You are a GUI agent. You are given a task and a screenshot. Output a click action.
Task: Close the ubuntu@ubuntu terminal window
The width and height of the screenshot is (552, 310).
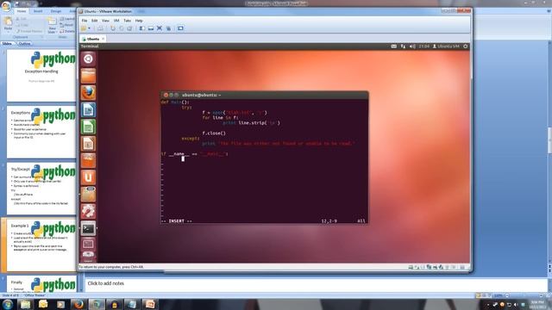166,95
